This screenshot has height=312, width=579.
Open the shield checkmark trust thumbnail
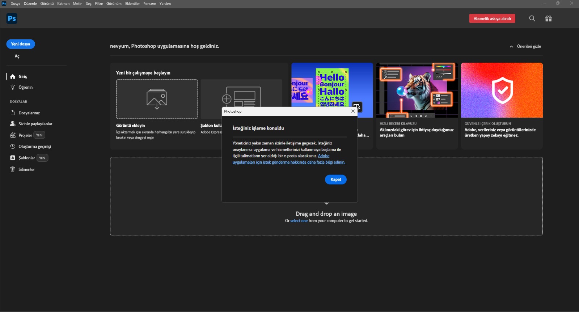[x=502, y=90]
